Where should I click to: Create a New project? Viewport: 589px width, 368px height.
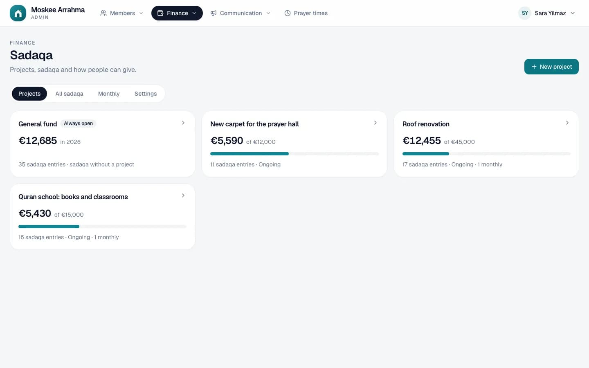pos(551,67)
